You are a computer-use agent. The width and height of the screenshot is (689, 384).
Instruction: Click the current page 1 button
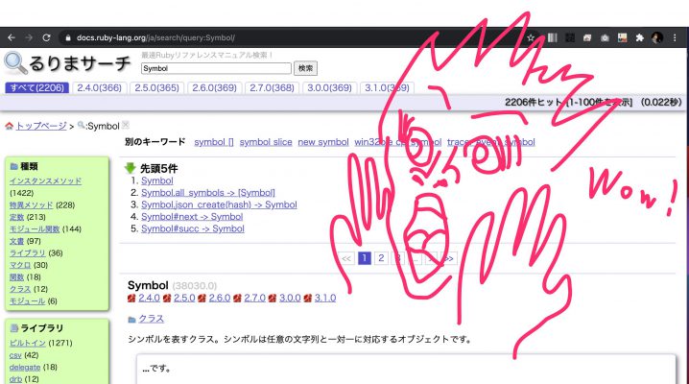pos(365,258)
